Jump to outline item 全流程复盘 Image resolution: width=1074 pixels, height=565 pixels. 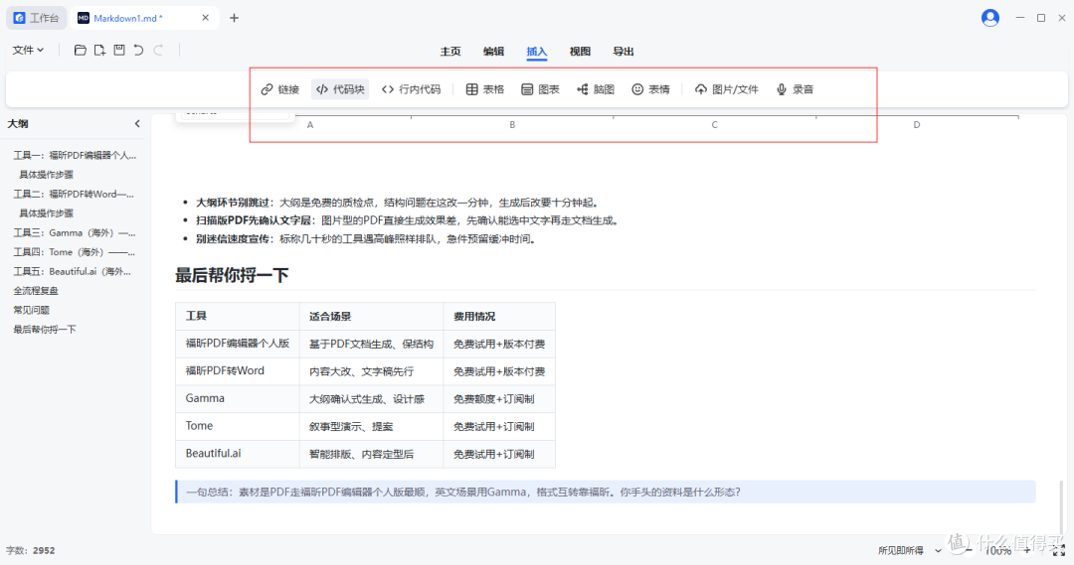pyautogui.click(x=36, y=291)
